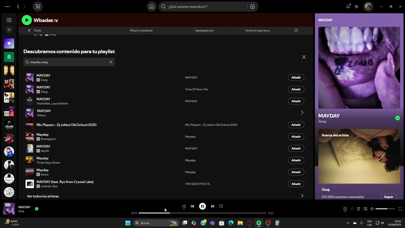The image size is (405, 228).
Task: Enter full screen mode
Action: 400,209
